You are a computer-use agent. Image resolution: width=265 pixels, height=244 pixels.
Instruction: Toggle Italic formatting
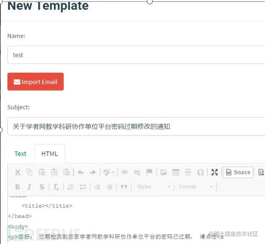pos(29,187)
